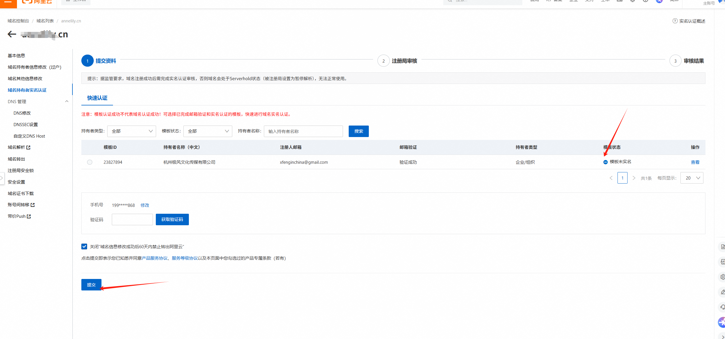Click the question mark beside 实名认证概述
Viewport: 725px width, 339px height.
[675, 21]
